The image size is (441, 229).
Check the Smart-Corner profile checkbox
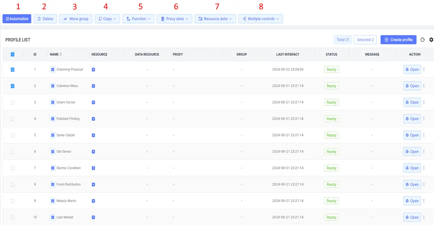13,102
